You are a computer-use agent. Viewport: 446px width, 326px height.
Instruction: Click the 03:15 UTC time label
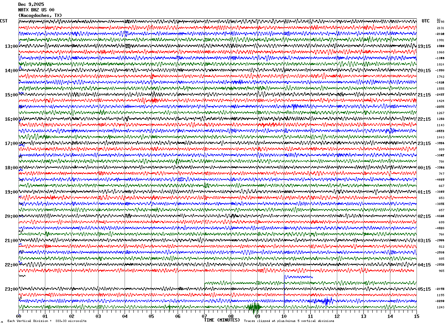424,241
